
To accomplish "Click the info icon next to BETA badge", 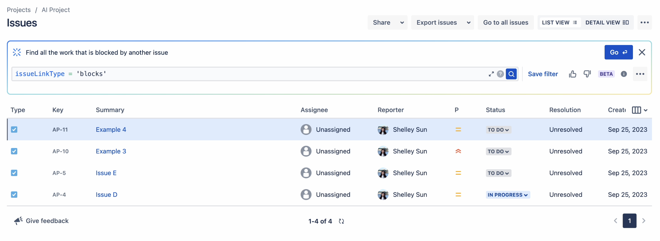I will click(624, 74).
